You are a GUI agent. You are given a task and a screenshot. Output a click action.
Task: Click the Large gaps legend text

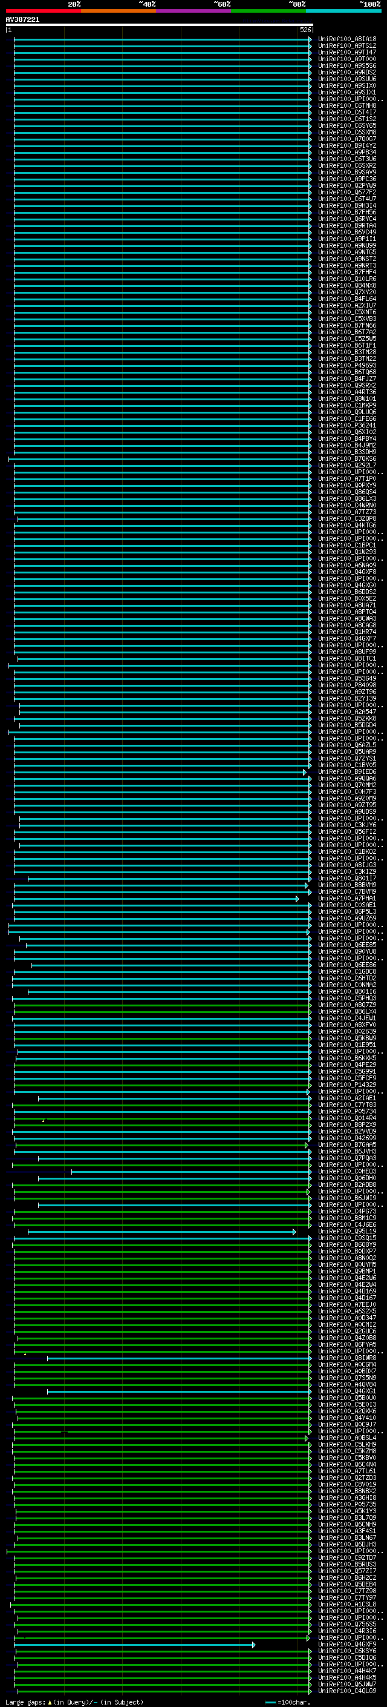74,1702
